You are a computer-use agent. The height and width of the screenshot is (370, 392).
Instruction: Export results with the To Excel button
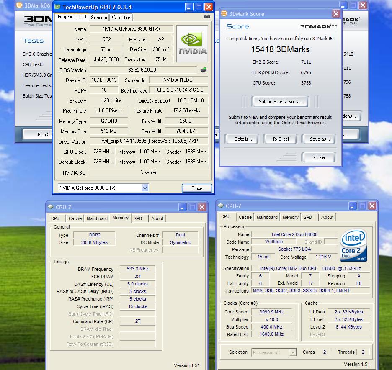coord(280,139)
